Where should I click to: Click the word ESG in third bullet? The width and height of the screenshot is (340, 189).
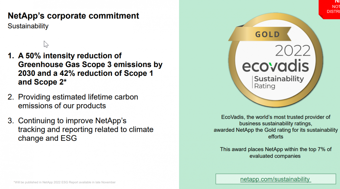pyautogui.click(x=69, y=138)
